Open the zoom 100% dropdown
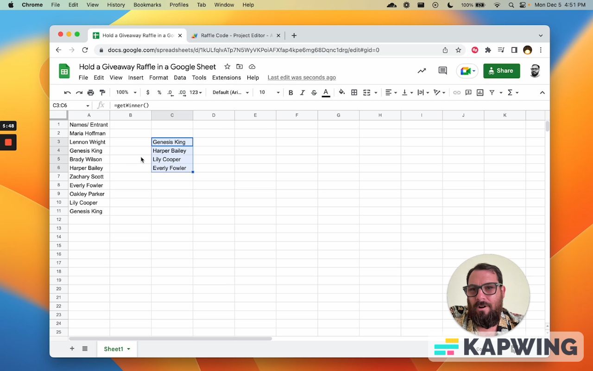Screen dimensions: 593x371 [126, 93]
